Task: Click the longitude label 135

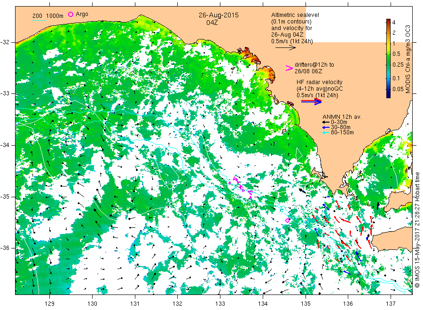Action: [x=305, y=303]
